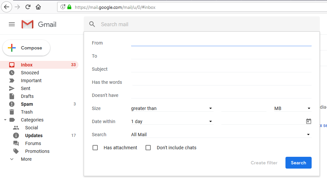The width and height of the screenshot is (327, 182).
Task: Click the blue Search button
Action: click(x=299, y=163)
